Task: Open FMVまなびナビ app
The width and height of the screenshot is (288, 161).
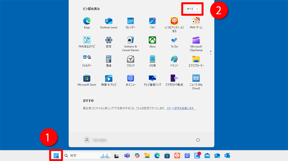Action: point(87,42)
